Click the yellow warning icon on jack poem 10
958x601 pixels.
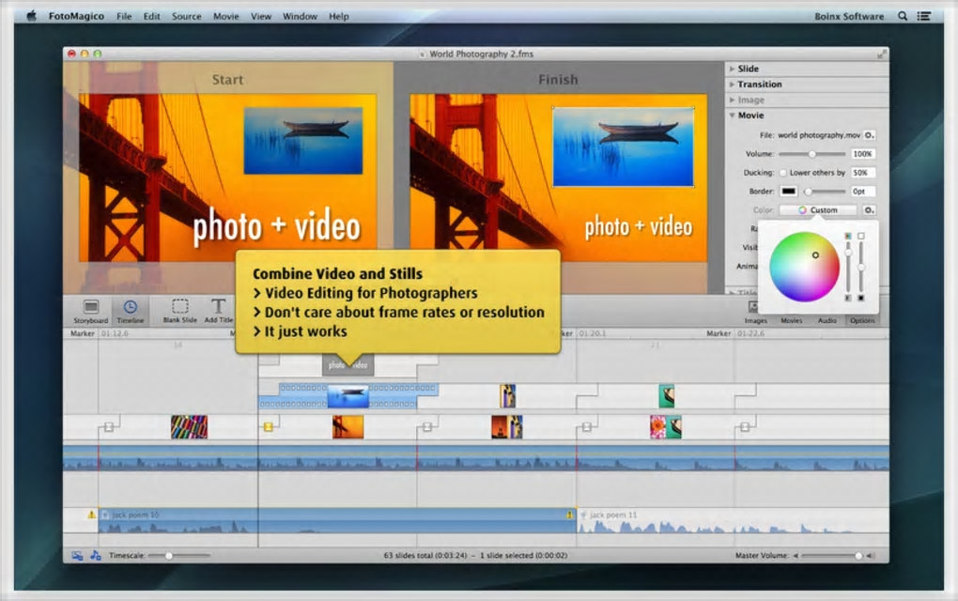tap(91, 515)
